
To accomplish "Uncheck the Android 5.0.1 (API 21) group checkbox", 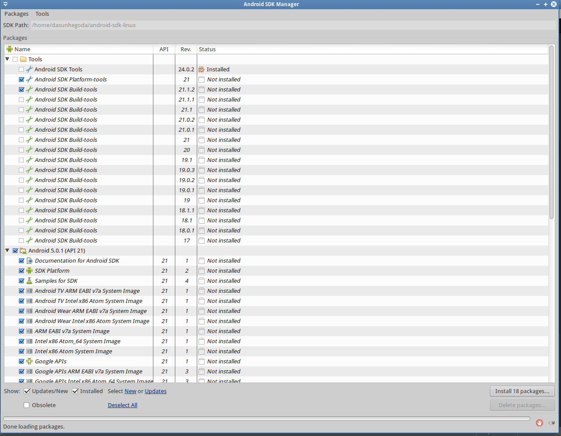I will pos(15,250).
